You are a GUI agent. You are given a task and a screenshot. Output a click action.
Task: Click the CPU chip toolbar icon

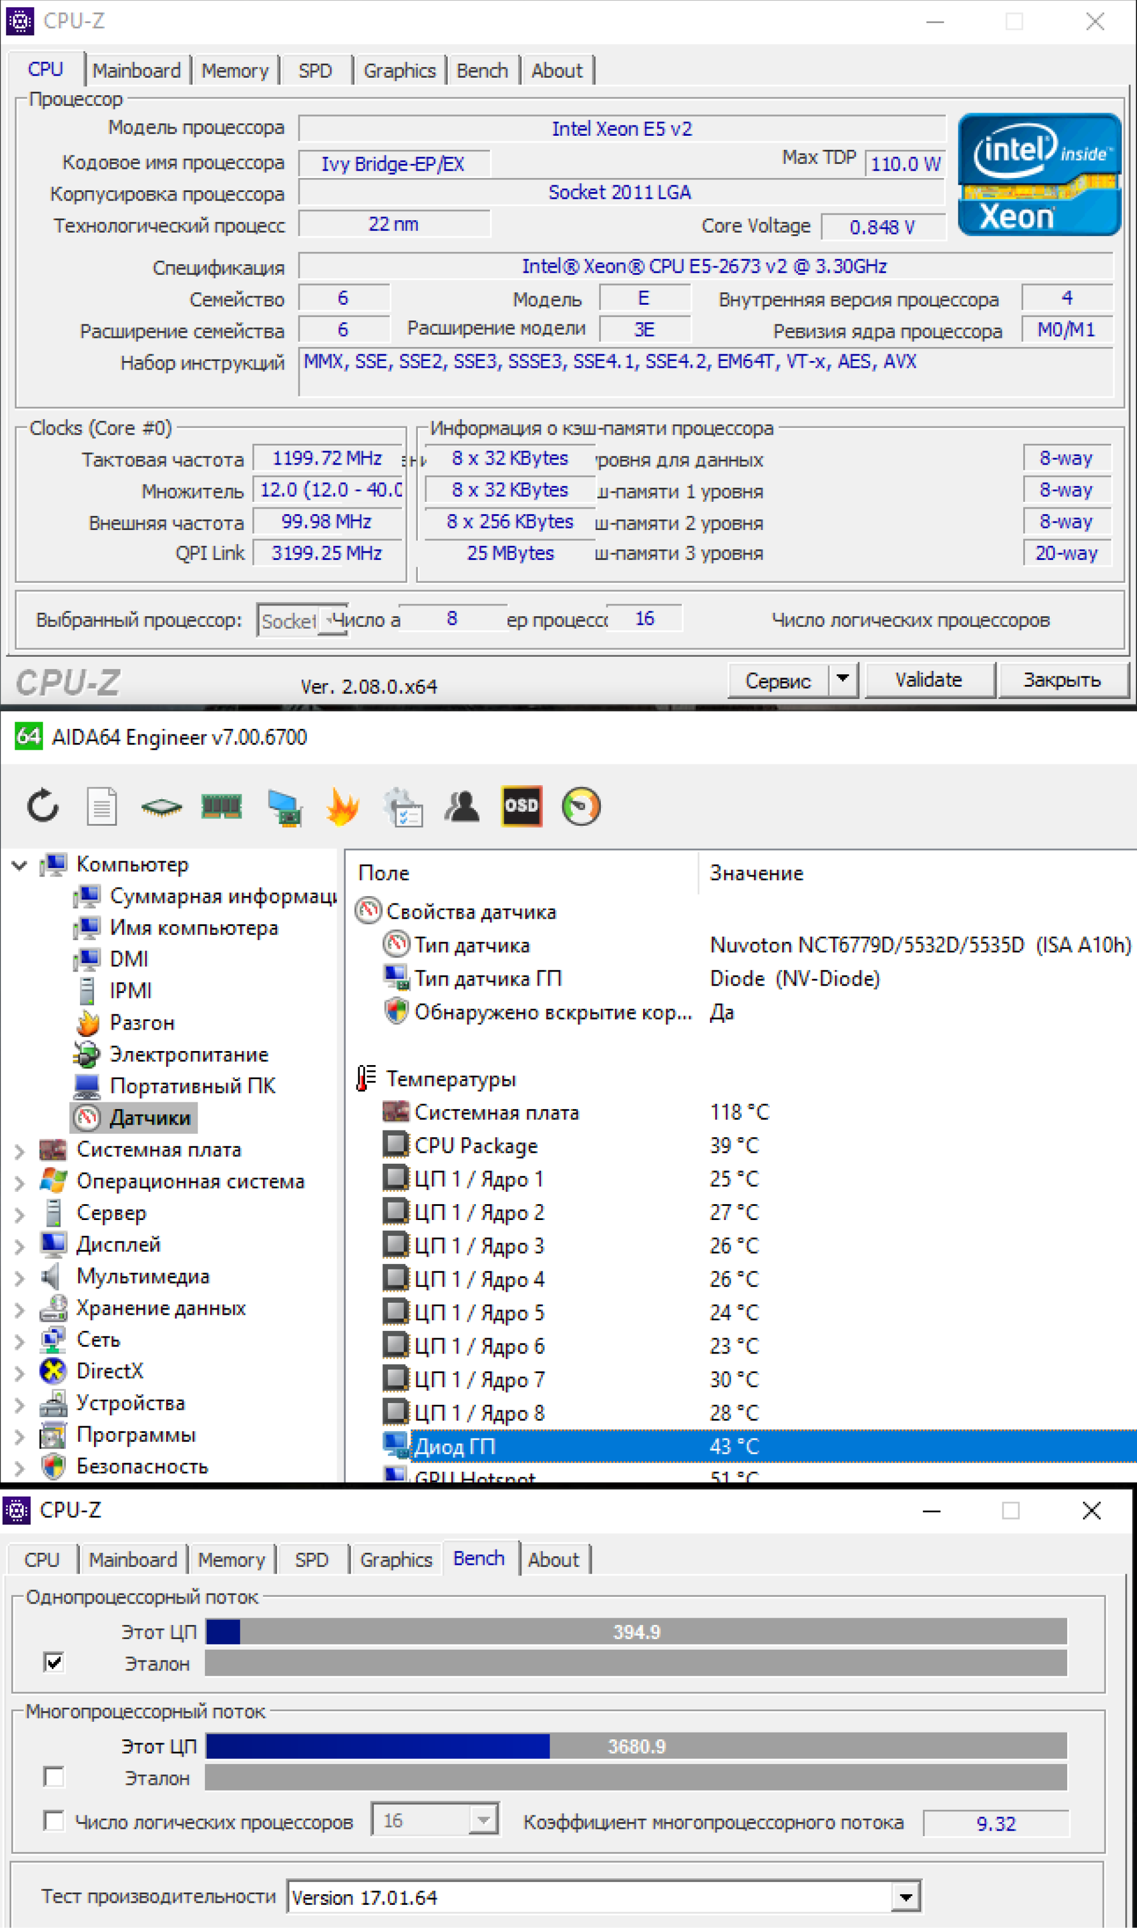point(162,806)
